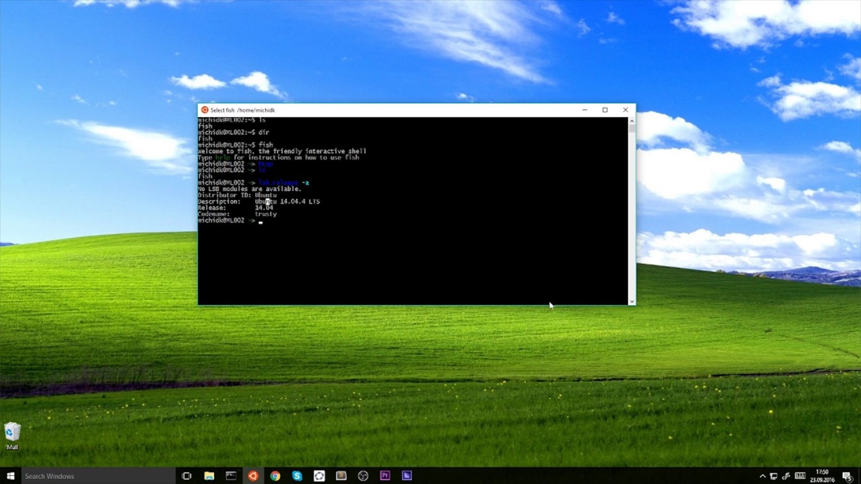Screen dimensions: 861x484
Task: Click the Search Windows box
Action: 98,476
